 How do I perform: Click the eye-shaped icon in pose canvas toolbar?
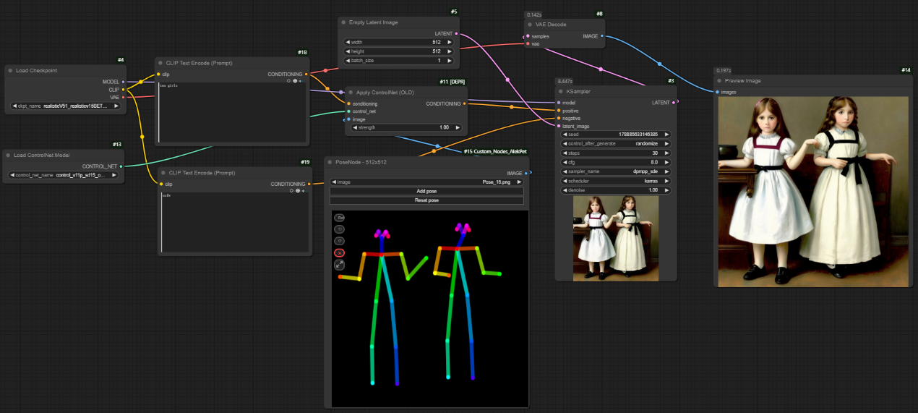tap(340, 240)
